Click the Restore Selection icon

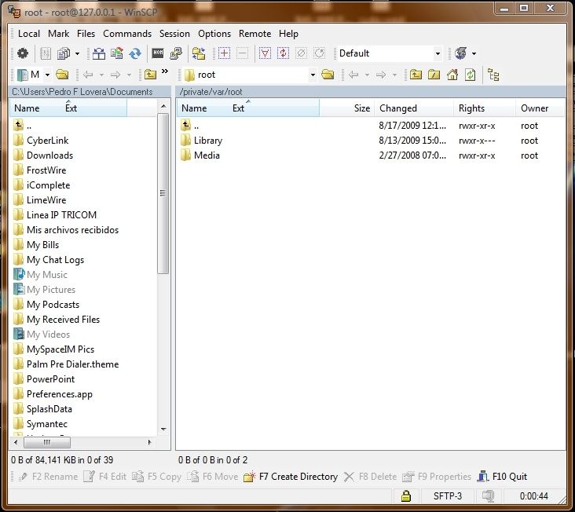pyautogui.click(x=320, y=53)
